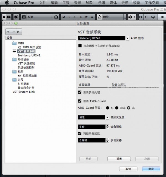Open the 配置 dropdown in toolbar
The image size is (166, 177).
click(40, 17)
